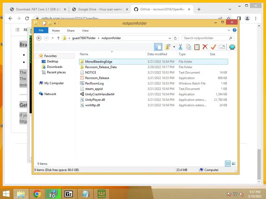Open the File ribbon tab
Viewport: 266px width, 199px height.
(41, 30)
